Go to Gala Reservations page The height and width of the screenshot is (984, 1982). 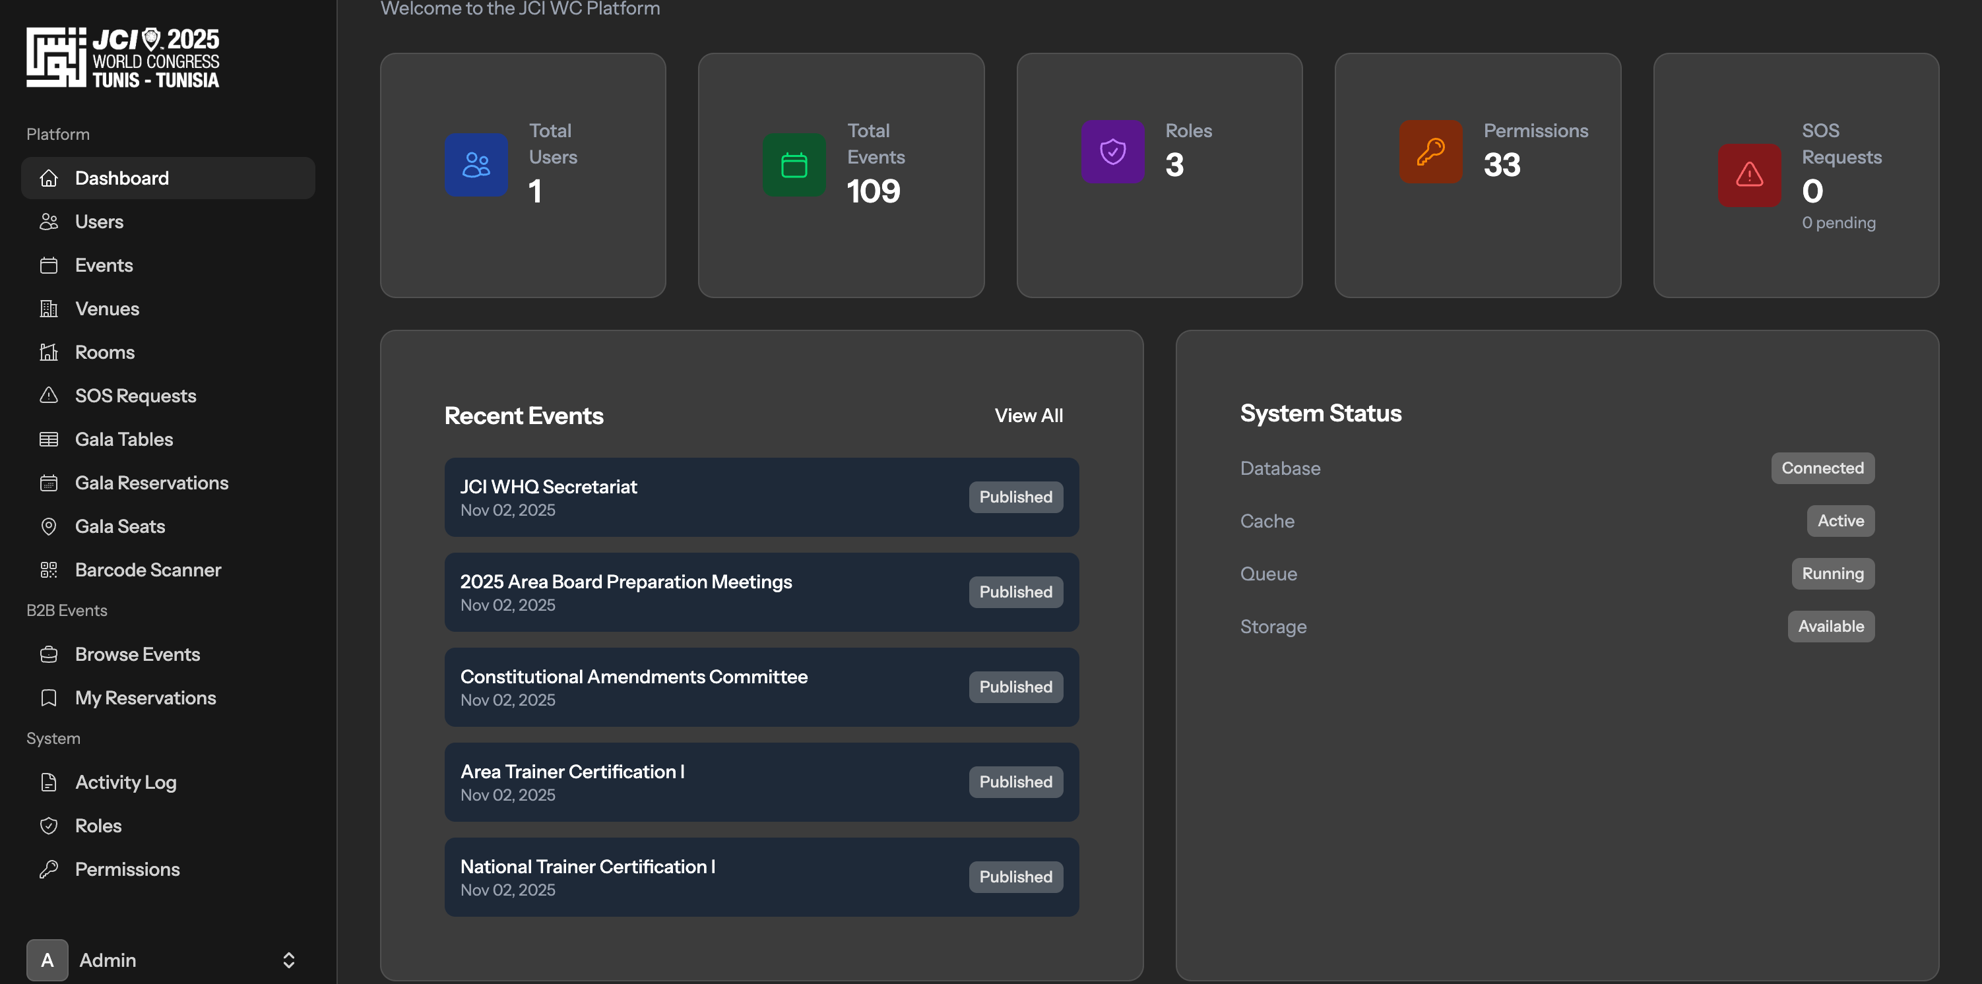(168, 483)
